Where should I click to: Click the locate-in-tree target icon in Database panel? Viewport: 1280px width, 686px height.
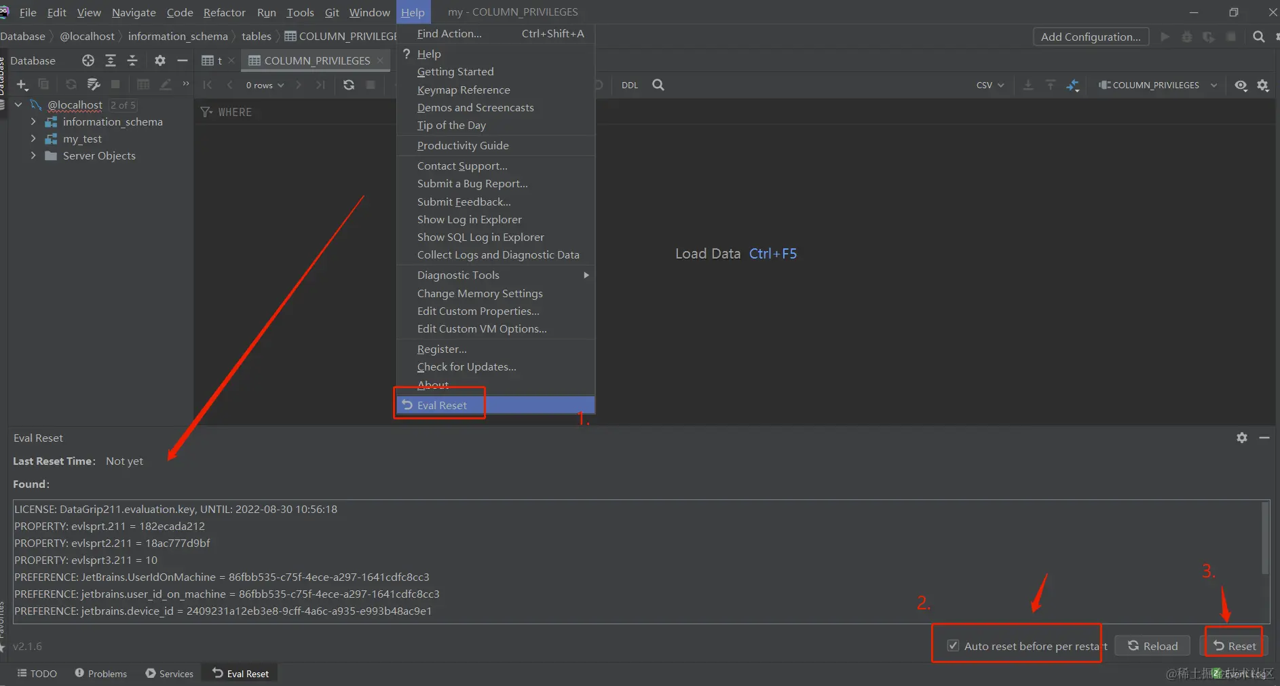click(x=88, y=60)
